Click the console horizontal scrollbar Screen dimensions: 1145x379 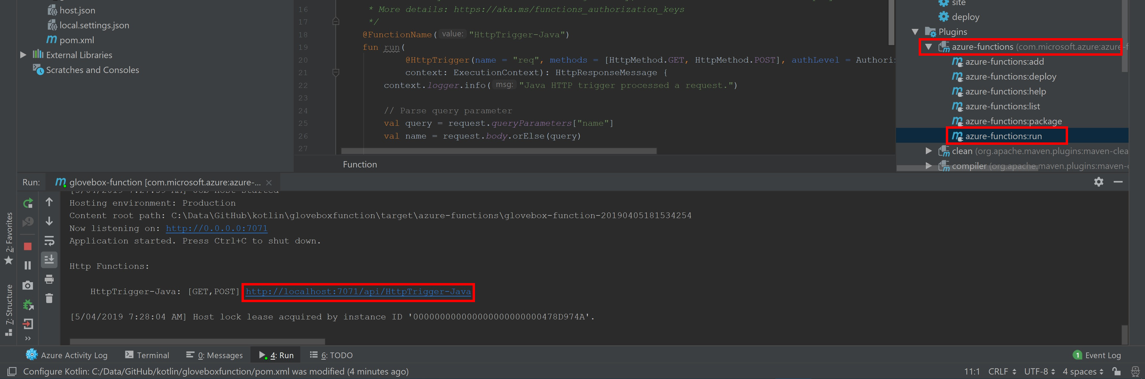pyautogui.click(x=197, y=342)
